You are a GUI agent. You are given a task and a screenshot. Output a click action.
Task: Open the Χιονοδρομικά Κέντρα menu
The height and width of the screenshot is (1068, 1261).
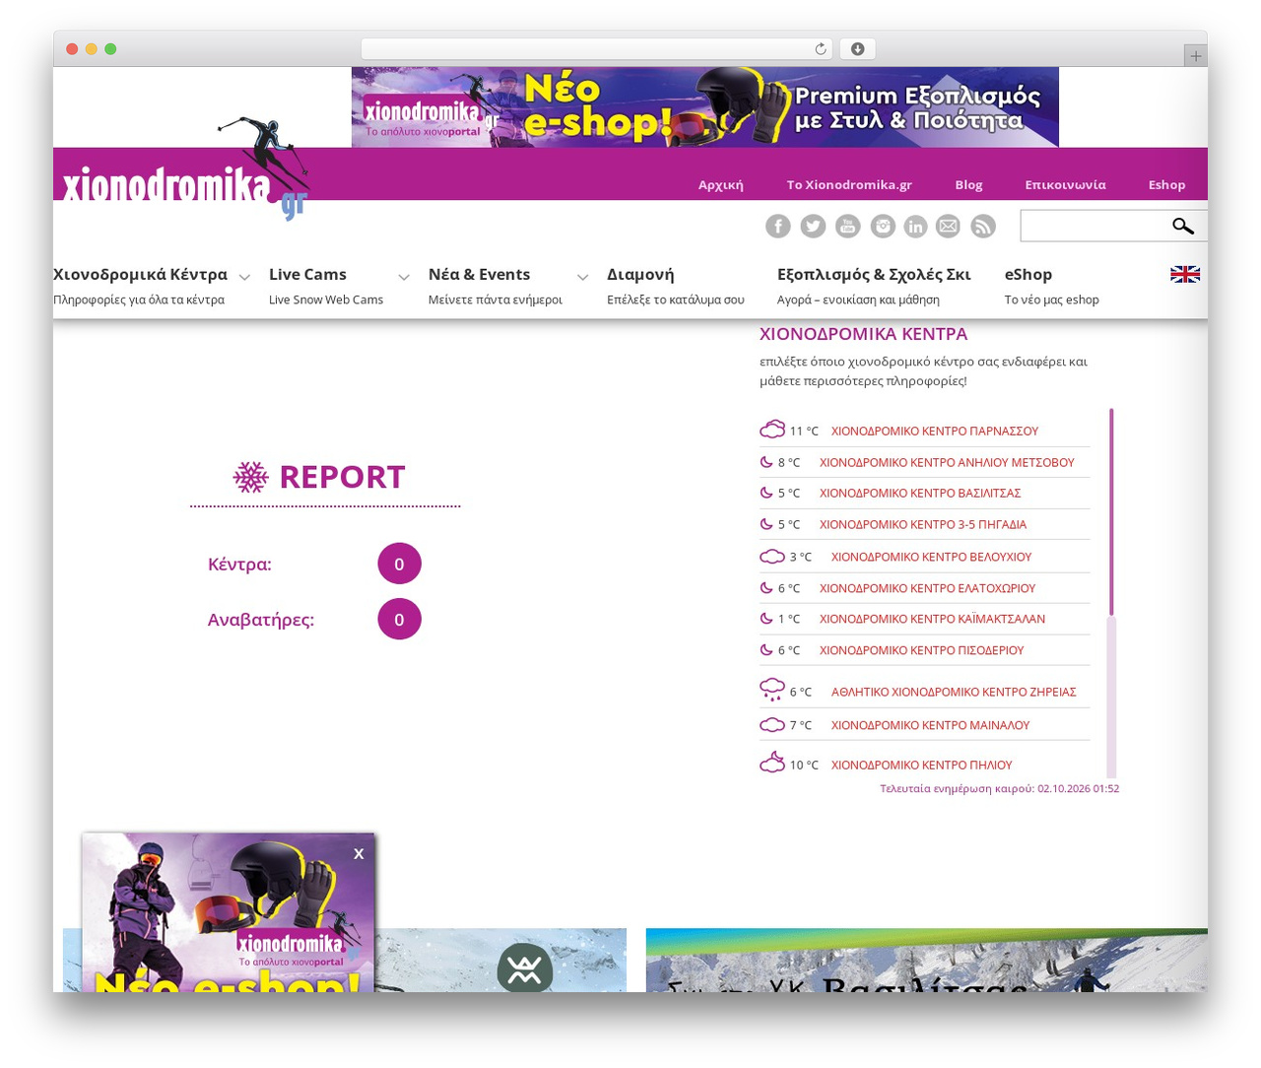pyautogui.click(x=140, y=274)
